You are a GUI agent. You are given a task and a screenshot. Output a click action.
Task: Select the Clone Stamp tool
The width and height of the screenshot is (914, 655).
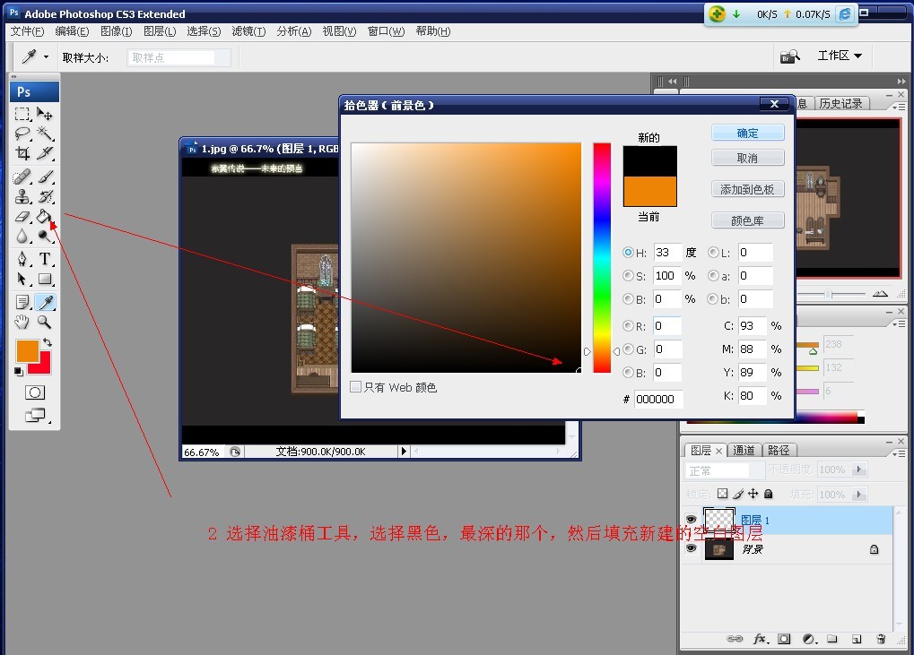click(22, 197)
